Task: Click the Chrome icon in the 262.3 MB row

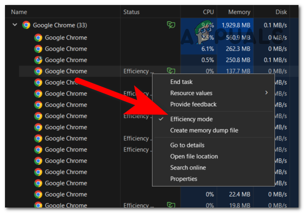Action: [38, 49]
